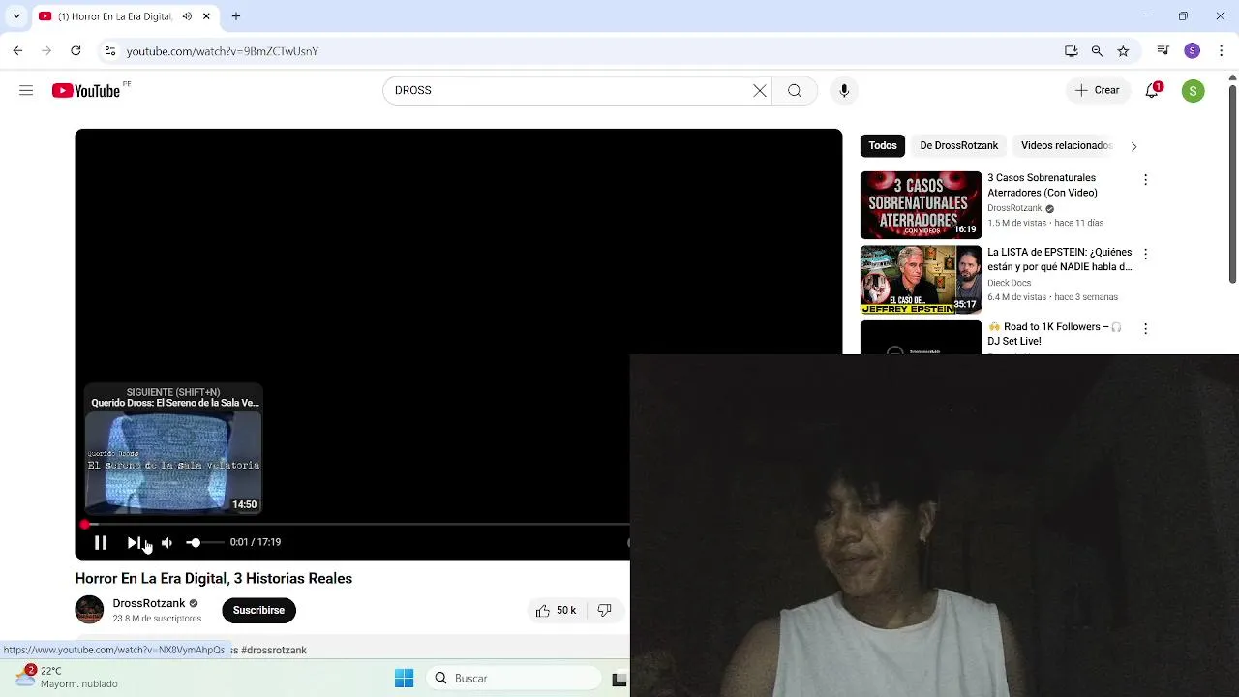Click the video title Horror En La Era Digital
This screenshot has height=697, width=1239.
pyautogui.click(x=214, y=578)
